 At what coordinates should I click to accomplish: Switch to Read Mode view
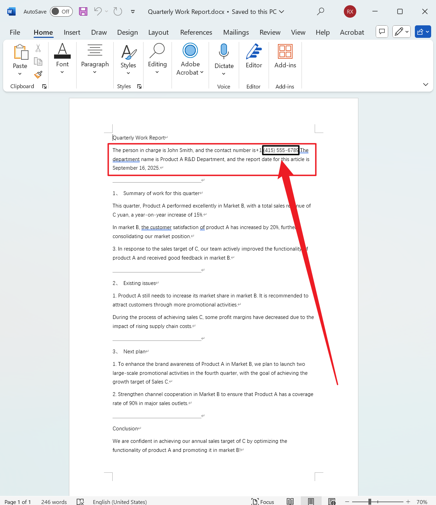tap(290, 502)
